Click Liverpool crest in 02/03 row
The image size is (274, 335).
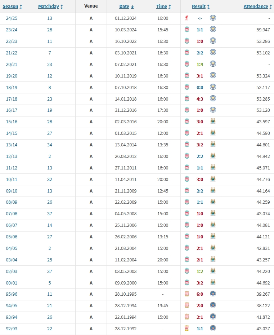click(187, 271)
